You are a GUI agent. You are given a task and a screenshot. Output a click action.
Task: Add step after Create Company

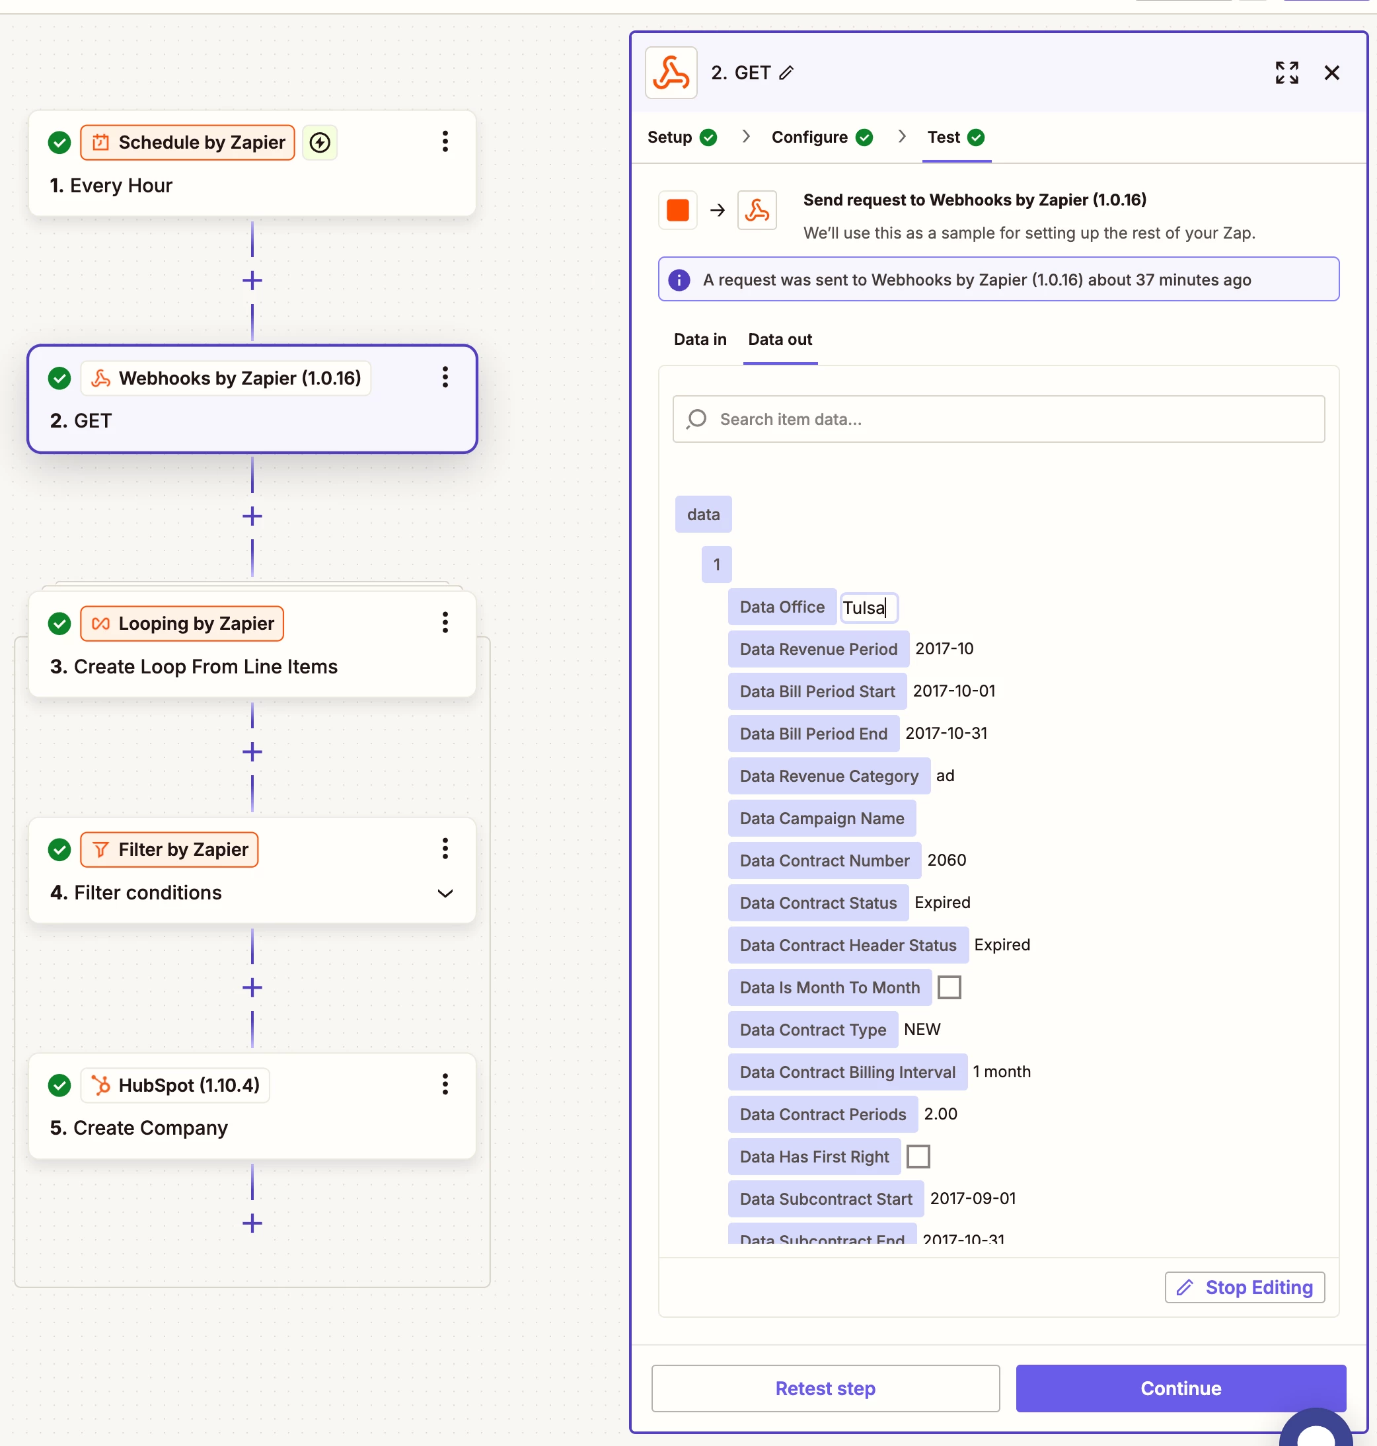coord(252,1223)
